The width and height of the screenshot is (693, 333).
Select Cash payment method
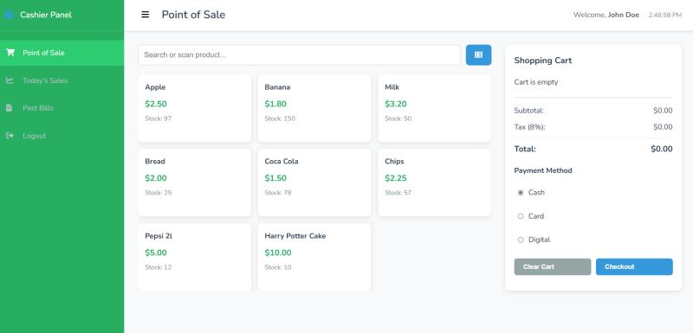click(x=521, y=192)
